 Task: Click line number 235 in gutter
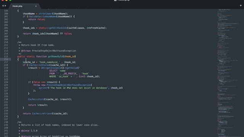[x=6, y=113]
